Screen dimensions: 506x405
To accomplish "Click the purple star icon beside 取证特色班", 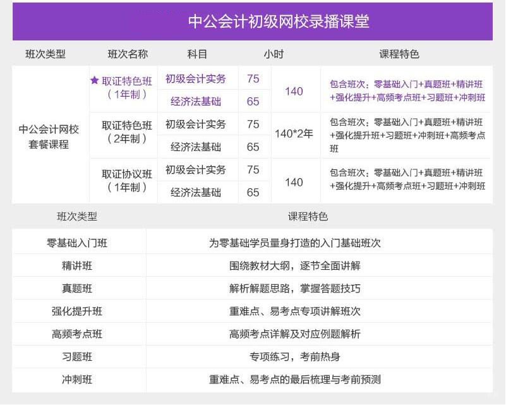I will pyautogui.click(x=94, y=80).
